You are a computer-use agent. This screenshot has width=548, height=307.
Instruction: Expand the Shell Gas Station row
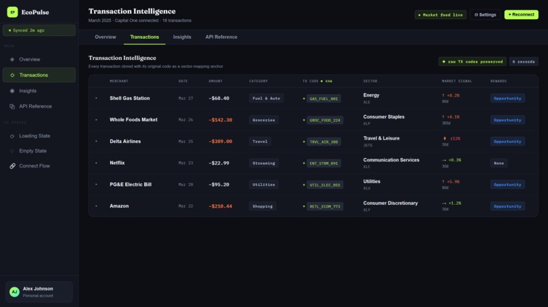pos(97,99)
